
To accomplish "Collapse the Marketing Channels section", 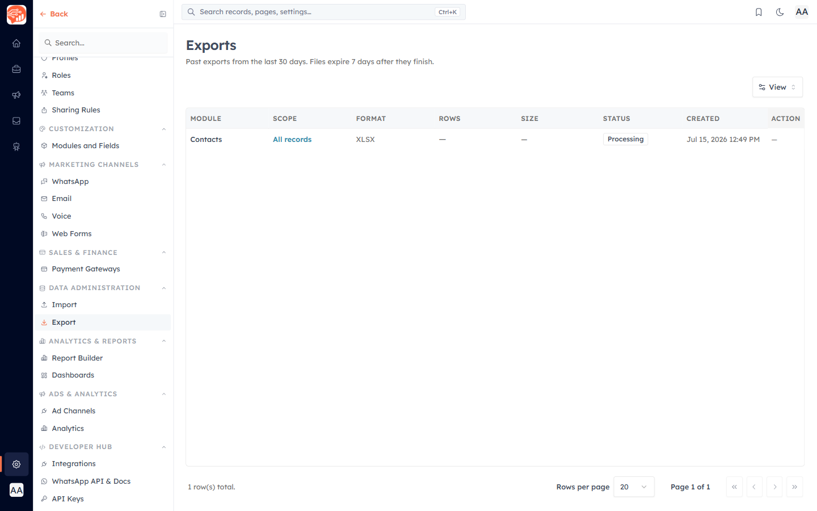I will click(164, 165).
